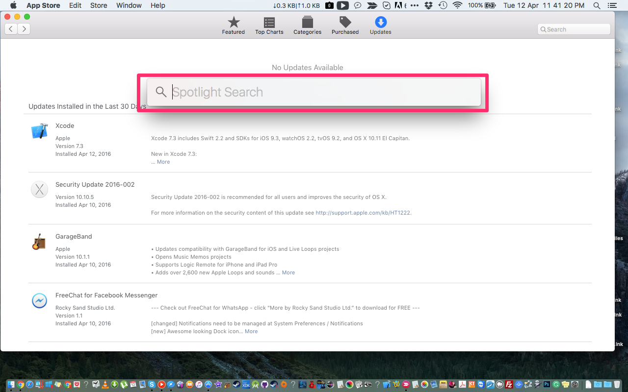Open TeamViewer from the Dock
Viewport: 628px width, 392px height.
[481, 385]
